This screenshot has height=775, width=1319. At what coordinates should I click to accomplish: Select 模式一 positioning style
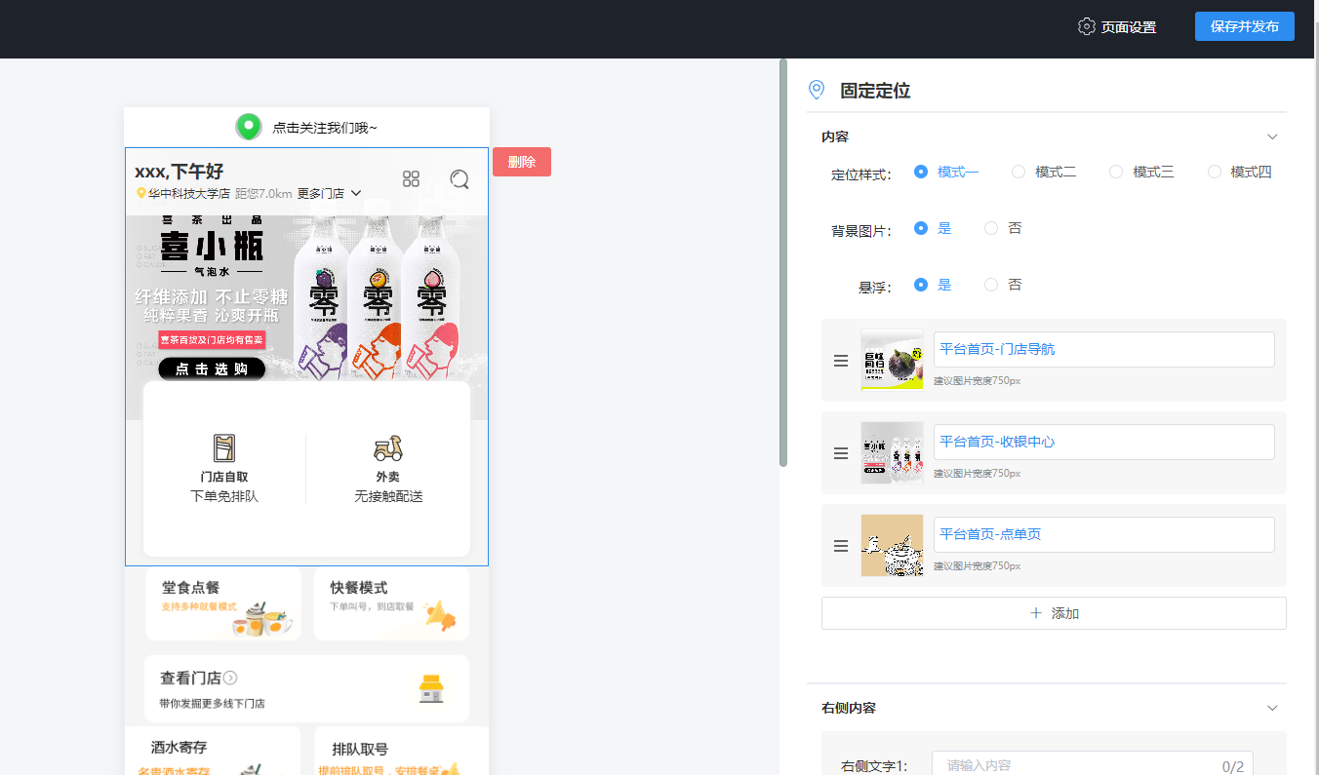point(946,172)
